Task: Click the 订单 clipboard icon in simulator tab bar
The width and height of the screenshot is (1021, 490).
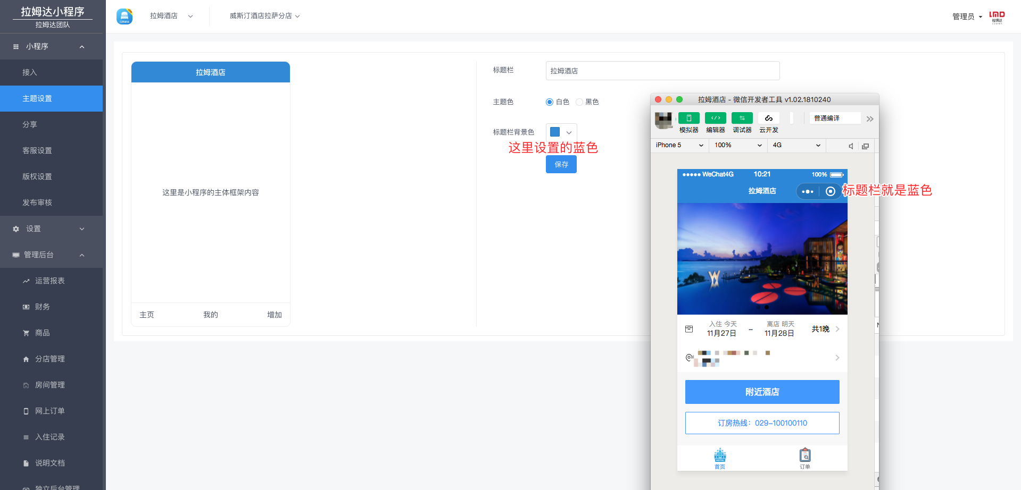Action: point(805,455)
